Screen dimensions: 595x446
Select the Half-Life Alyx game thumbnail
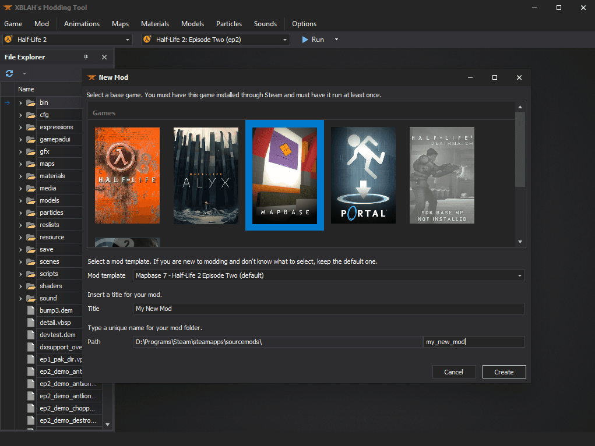click(x=206, y=175)
